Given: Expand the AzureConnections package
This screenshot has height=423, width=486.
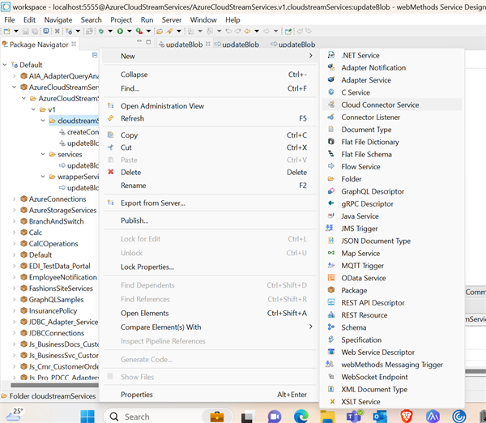Looking at the screenshot, I should pyautogui.click(x=15, y=199).
